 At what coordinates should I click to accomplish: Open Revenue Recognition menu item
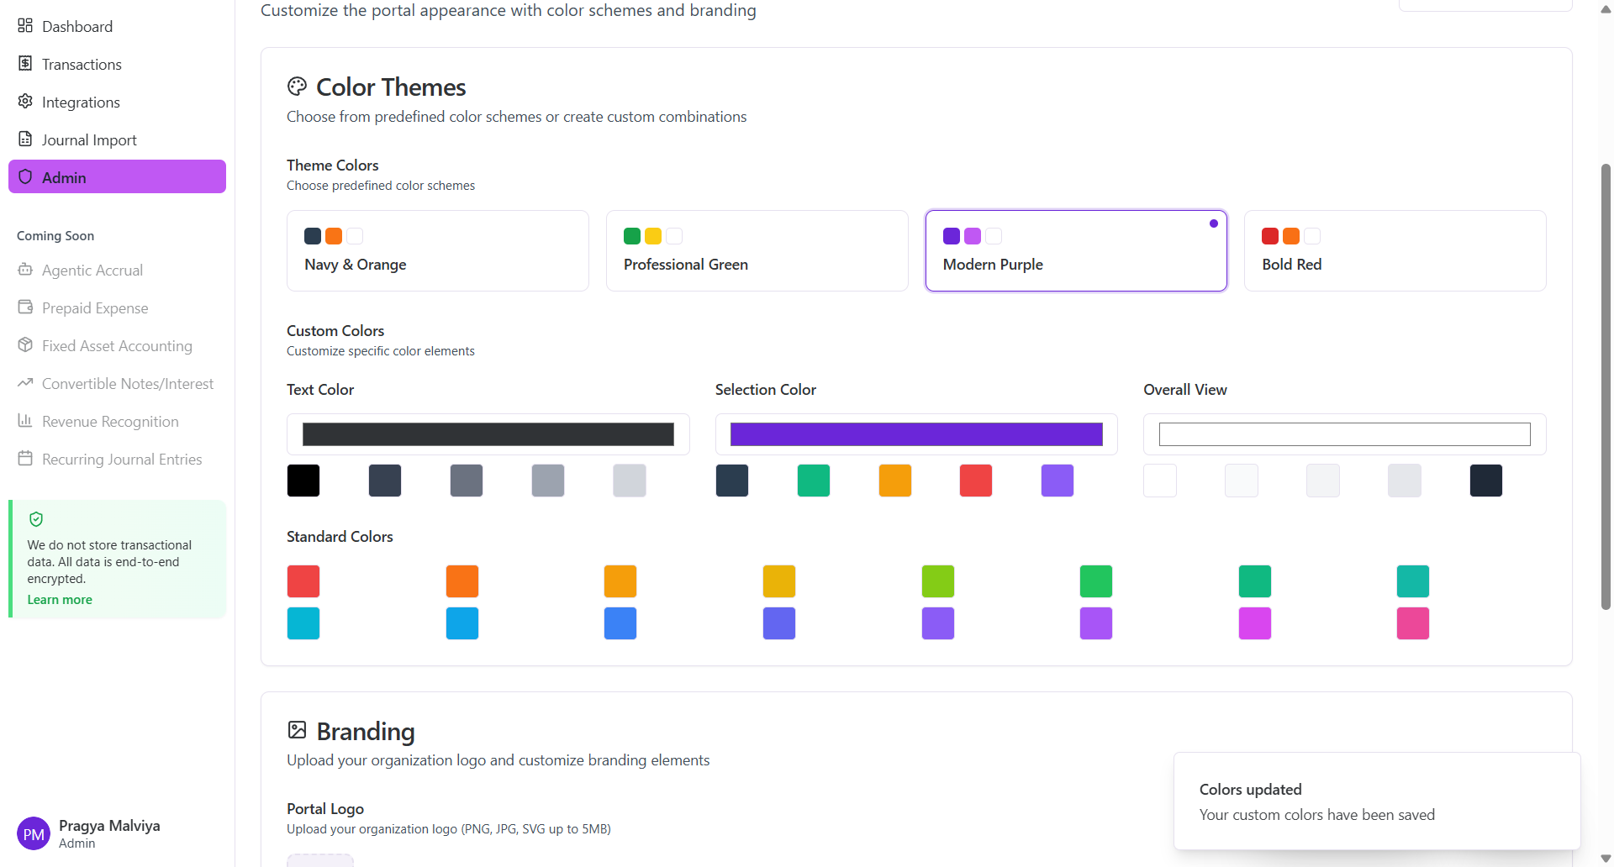click(110, 422)
